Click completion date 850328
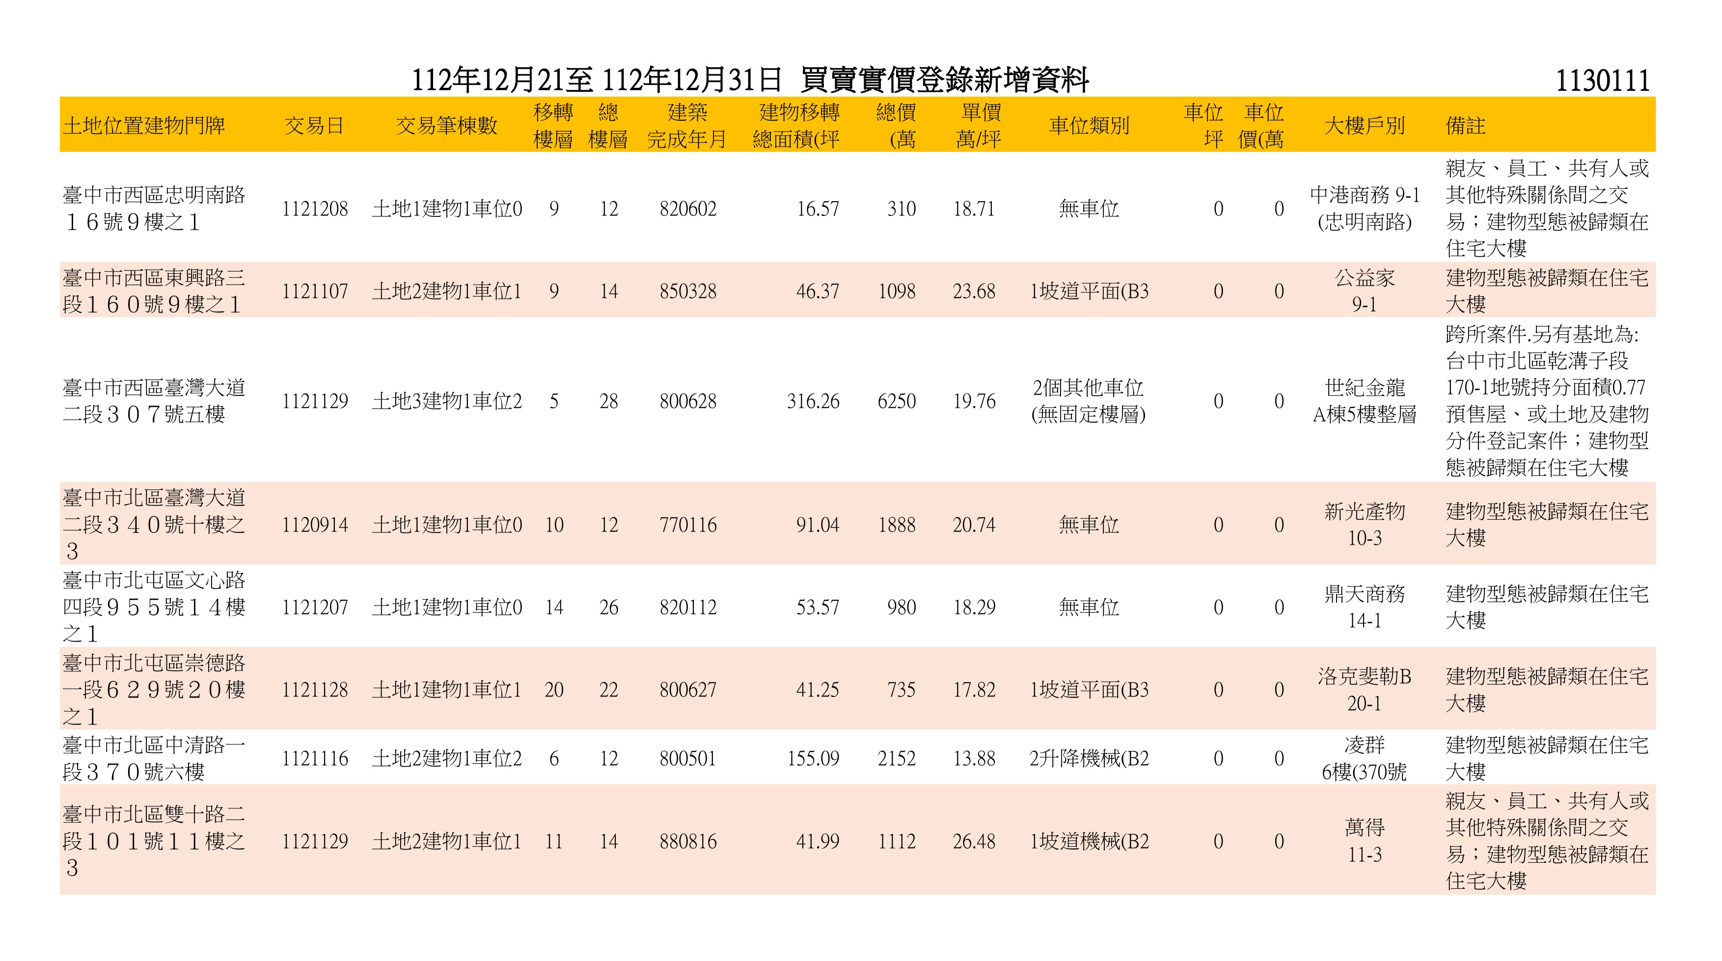 click(x=688, y=292)
